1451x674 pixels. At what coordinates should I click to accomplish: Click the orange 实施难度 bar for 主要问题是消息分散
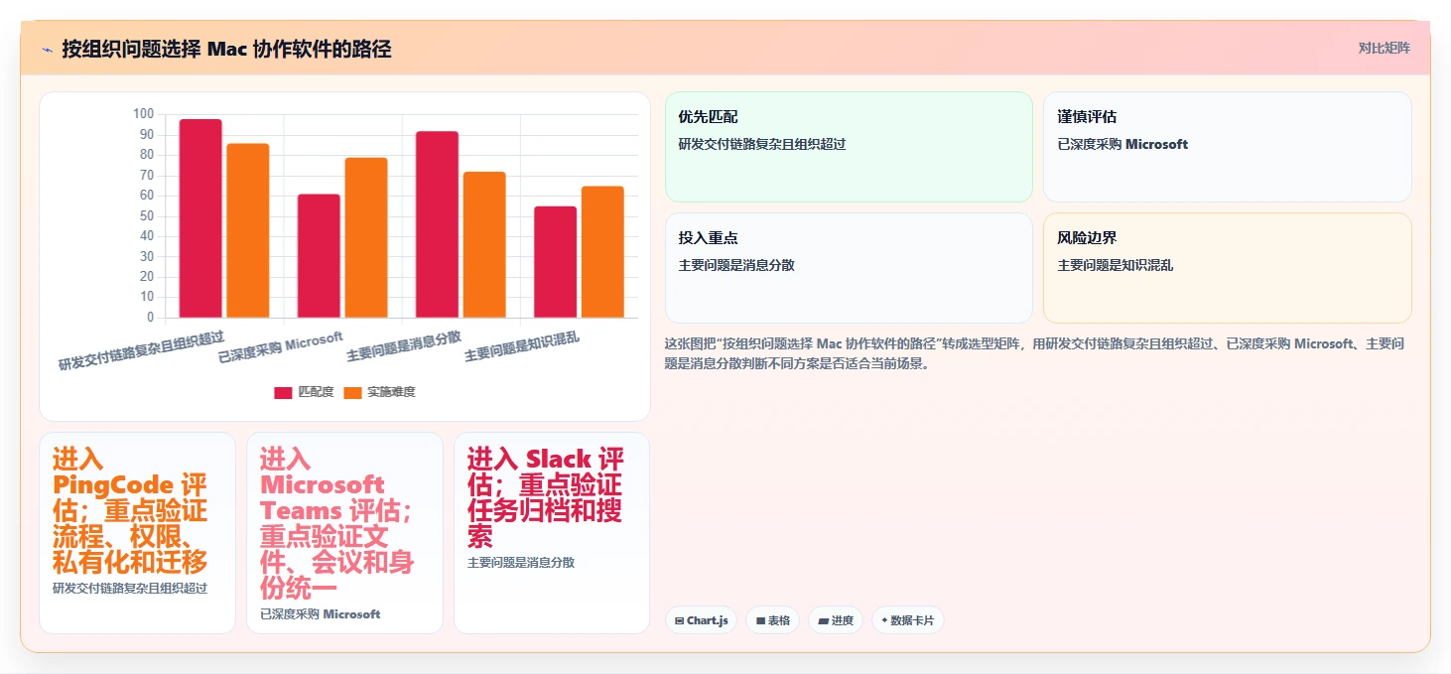coord(484,245)
